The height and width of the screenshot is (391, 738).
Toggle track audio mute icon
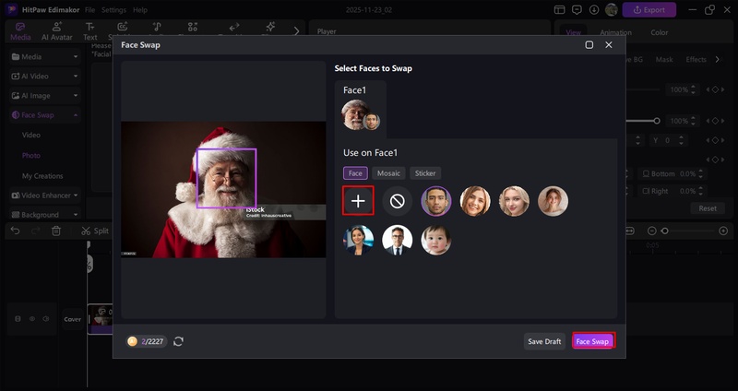[45, 319]
